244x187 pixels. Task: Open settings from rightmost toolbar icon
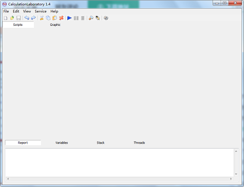point(106,18)
